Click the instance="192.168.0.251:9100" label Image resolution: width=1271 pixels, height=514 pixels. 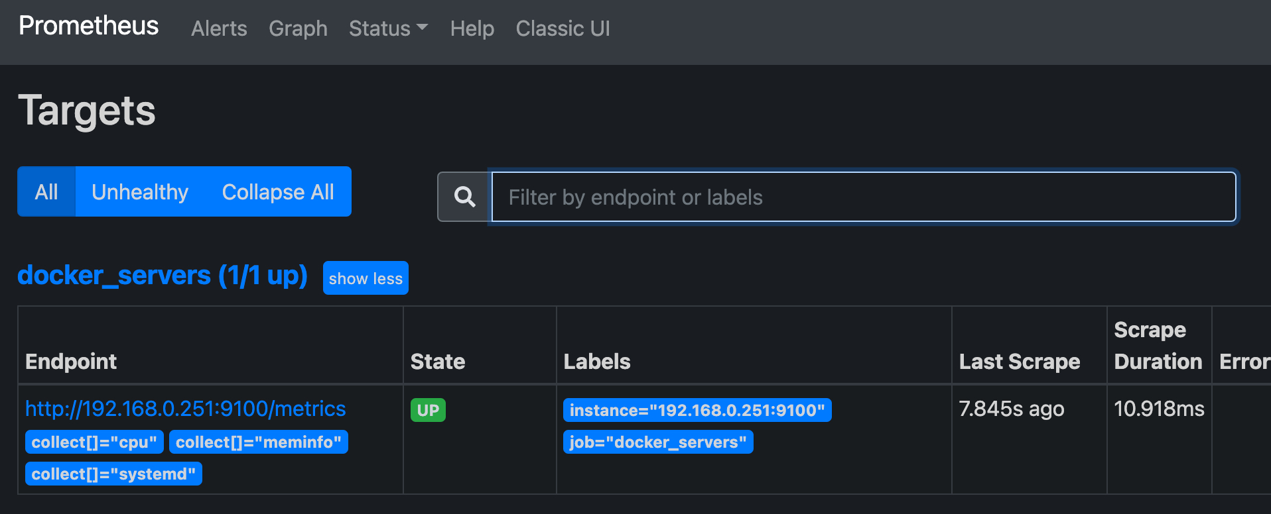click(697, 410)
